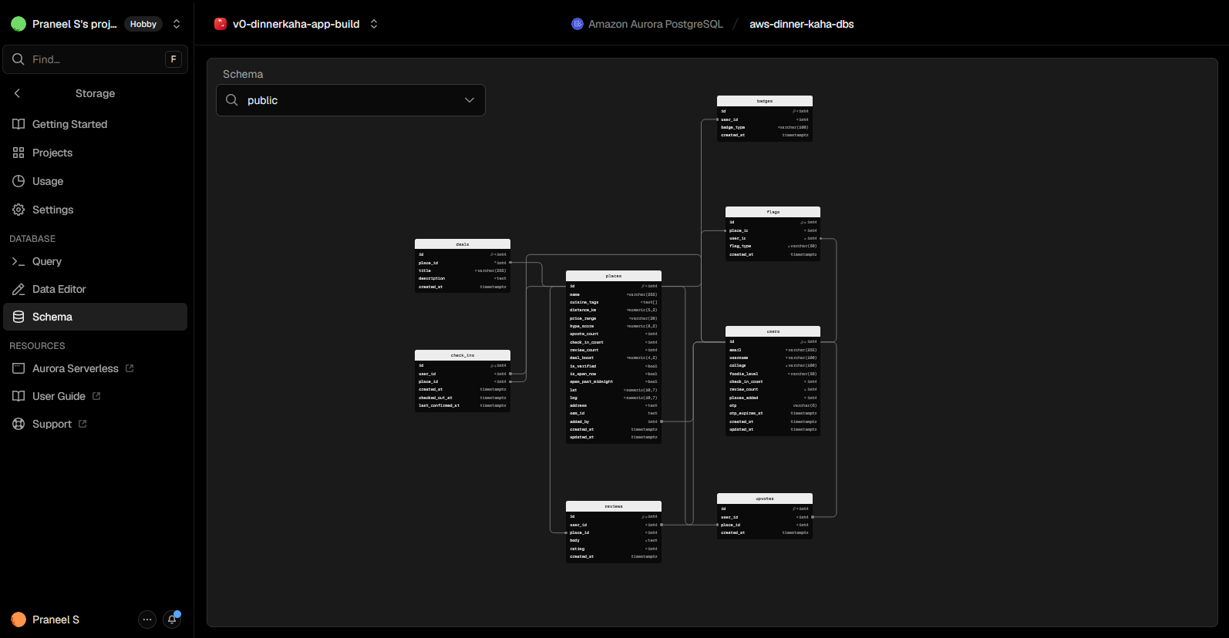Viewport: 1229px width, 638px height.
Task: Click title column in deals table
Action: 463,270
